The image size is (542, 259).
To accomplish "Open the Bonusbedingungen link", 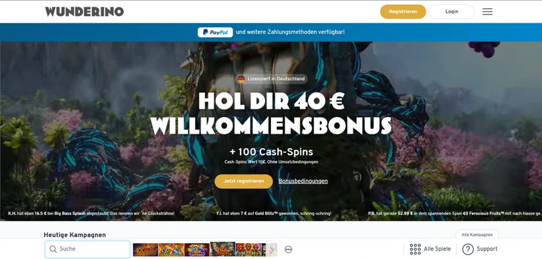I will point(303,181).
